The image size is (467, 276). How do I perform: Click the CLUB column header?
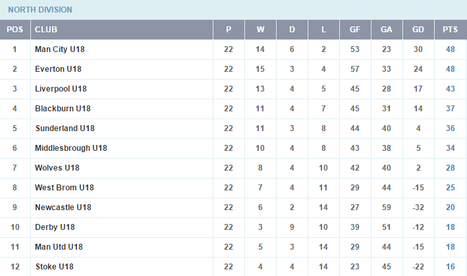click(x=46, y=30)
